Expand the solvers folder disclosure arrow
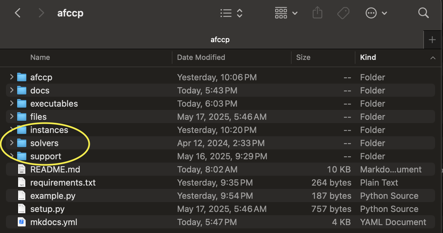 pyautogui.click(x=12, y=143)
